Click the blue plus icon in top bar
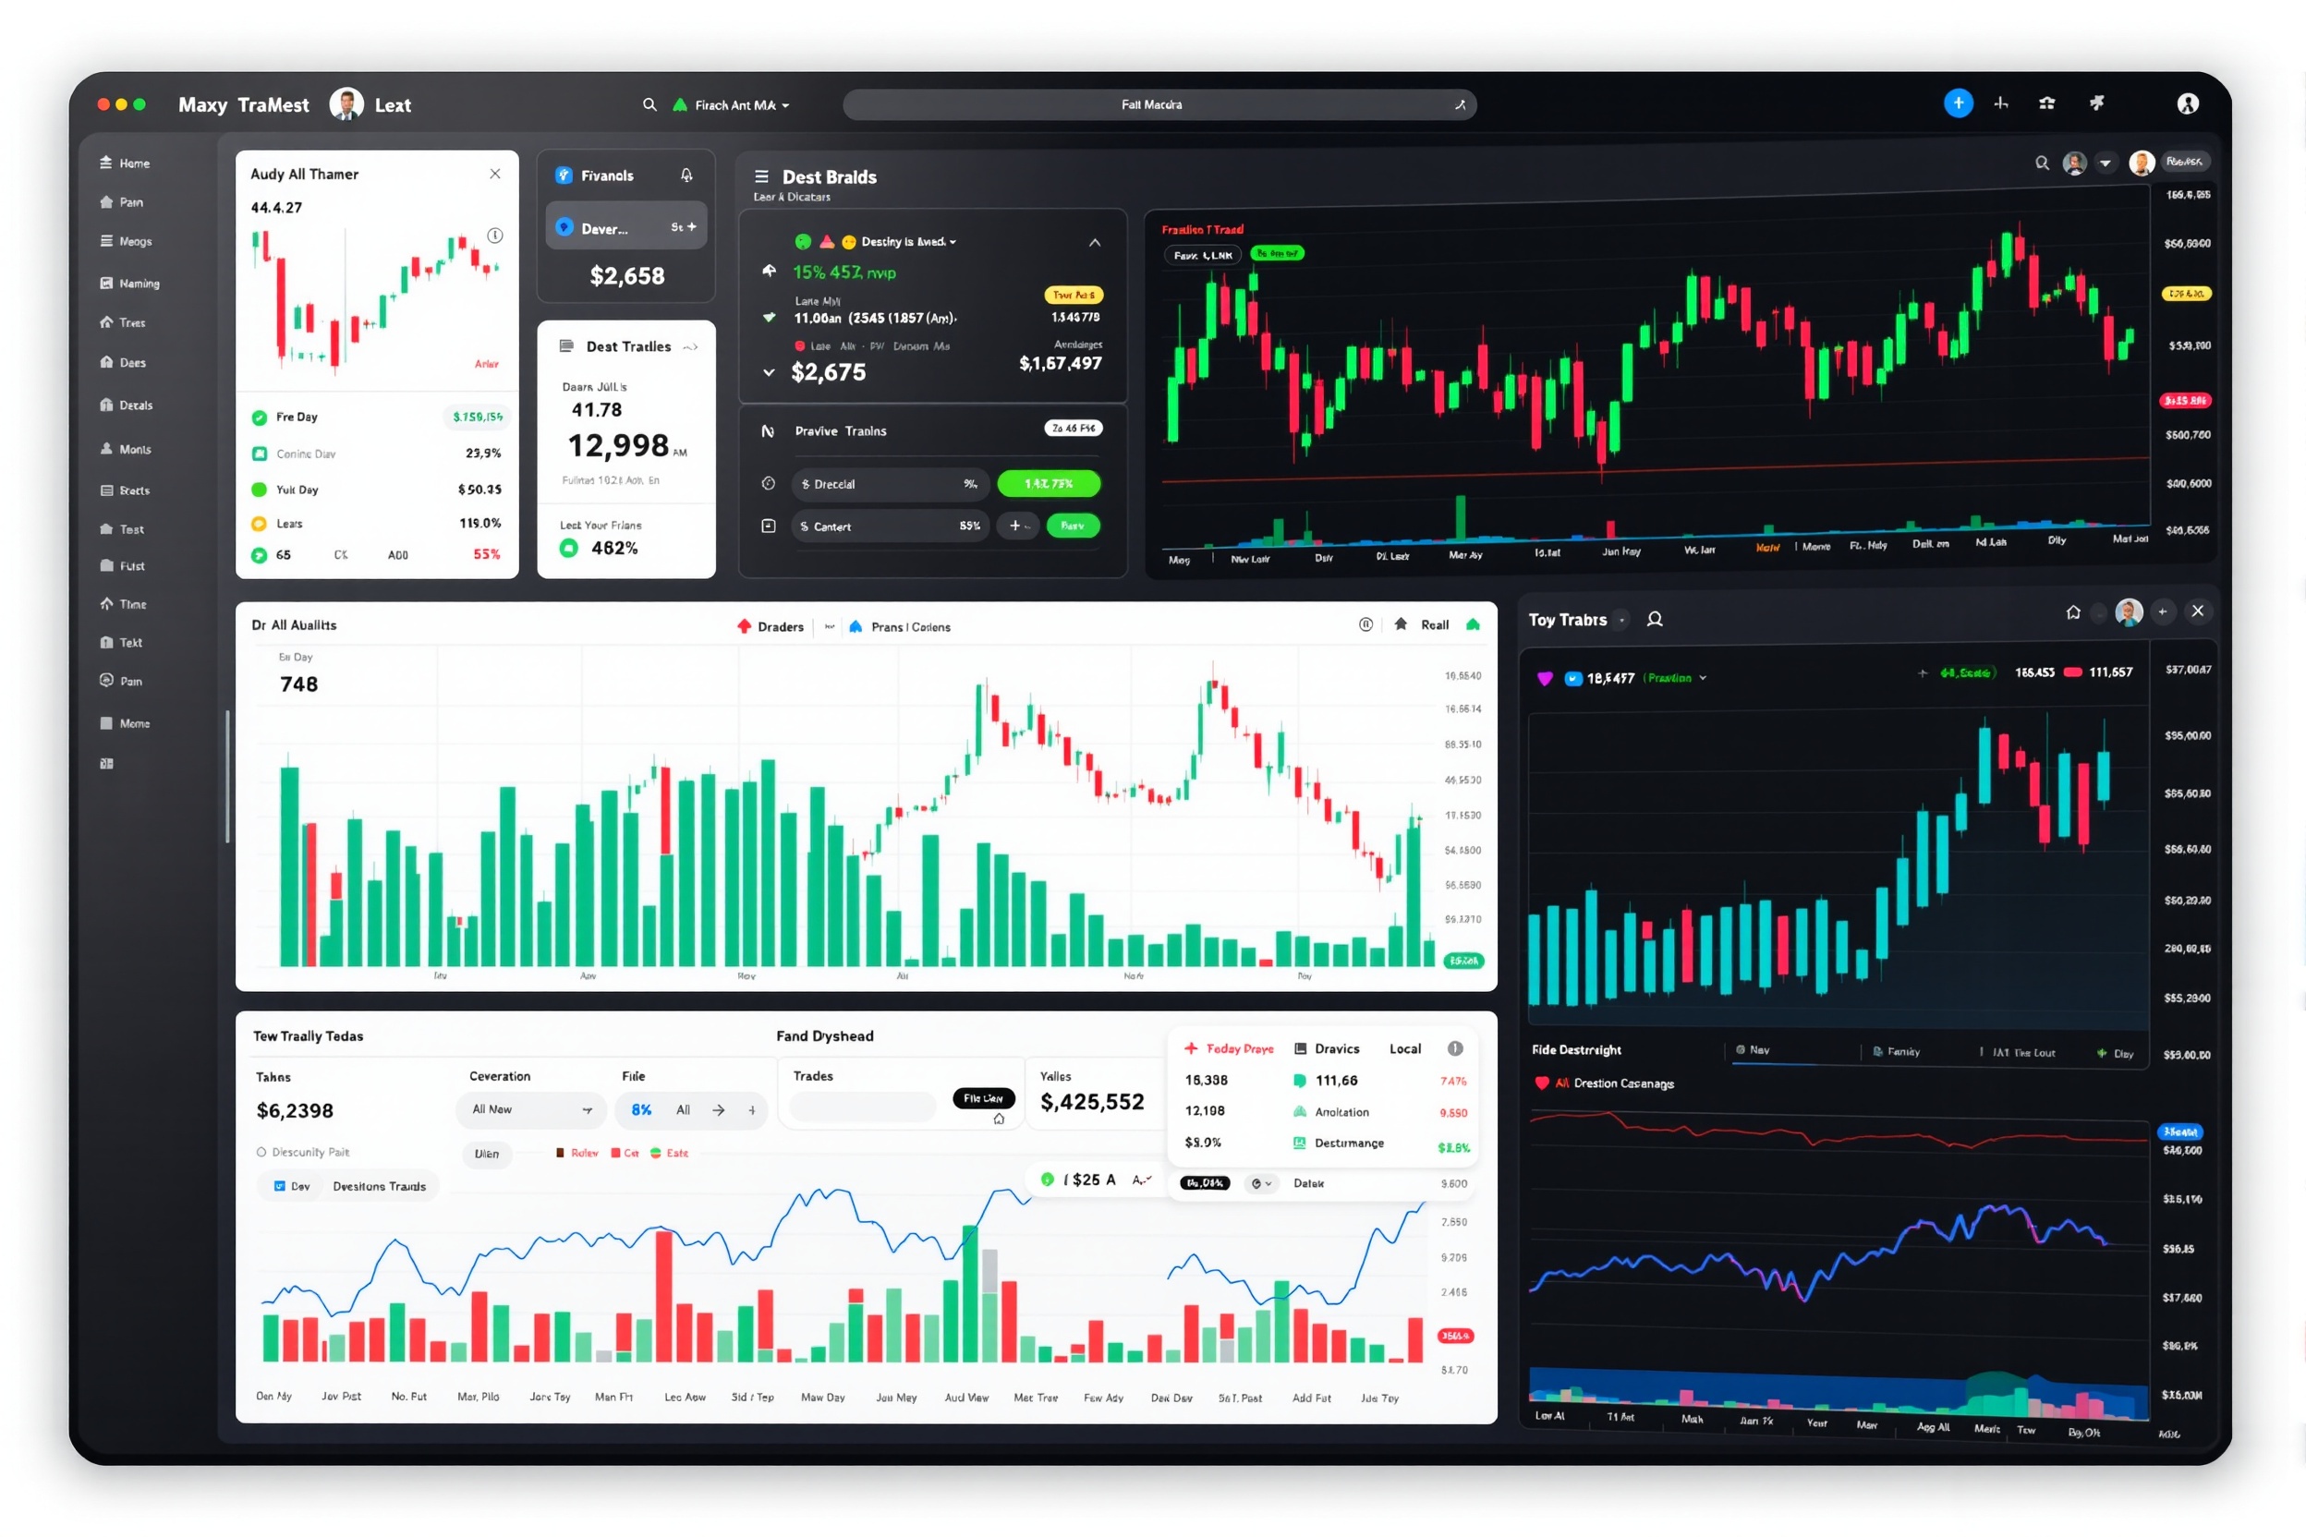 (x=1957, y=103)
